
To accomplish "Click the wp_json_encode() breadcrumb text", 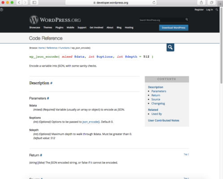I will 81,48.
